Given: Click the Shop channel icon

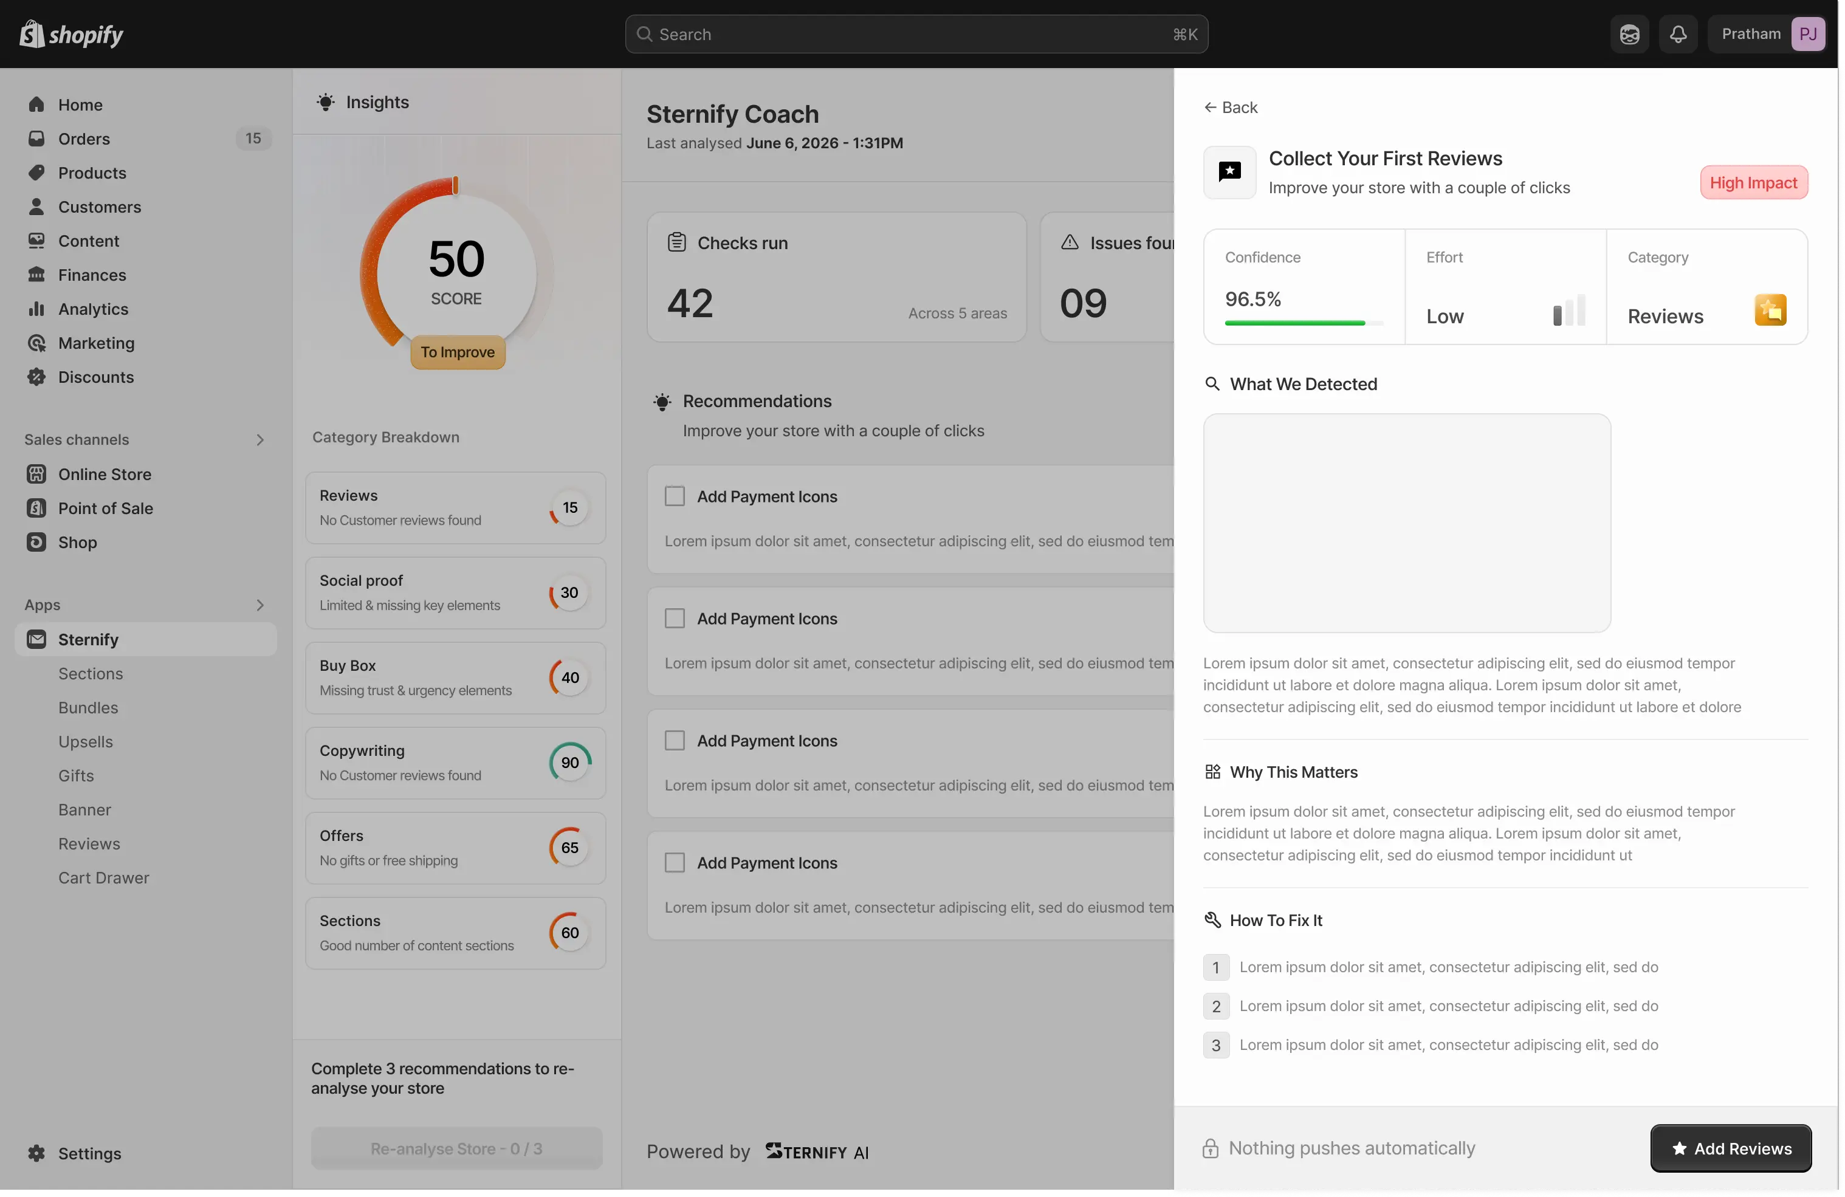Looking at the screenshot, I should pos(36,543).
